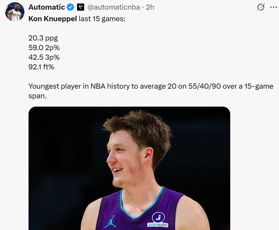The width and height of the screenshot is (279, 230).
Task: Click the 'Youngest player in NBA history' sentence
Action: coord(96,86)
